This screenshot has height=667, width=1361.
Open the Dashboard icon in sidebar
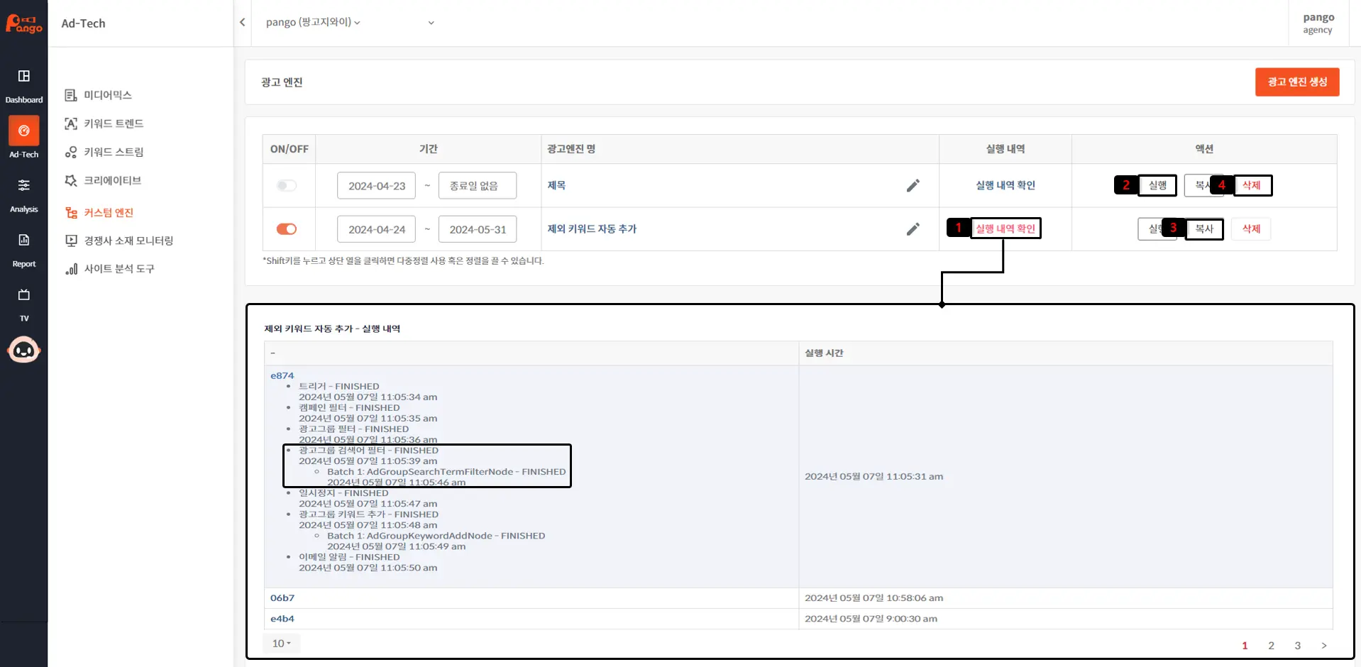[23, 77]
